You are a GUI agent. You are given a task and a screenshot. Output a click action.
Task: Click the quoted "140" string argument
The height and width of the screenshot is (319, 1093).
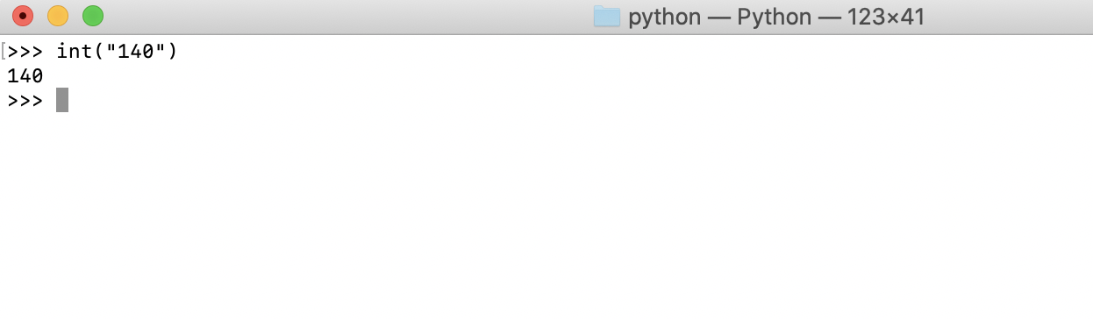tap(136, 51)
